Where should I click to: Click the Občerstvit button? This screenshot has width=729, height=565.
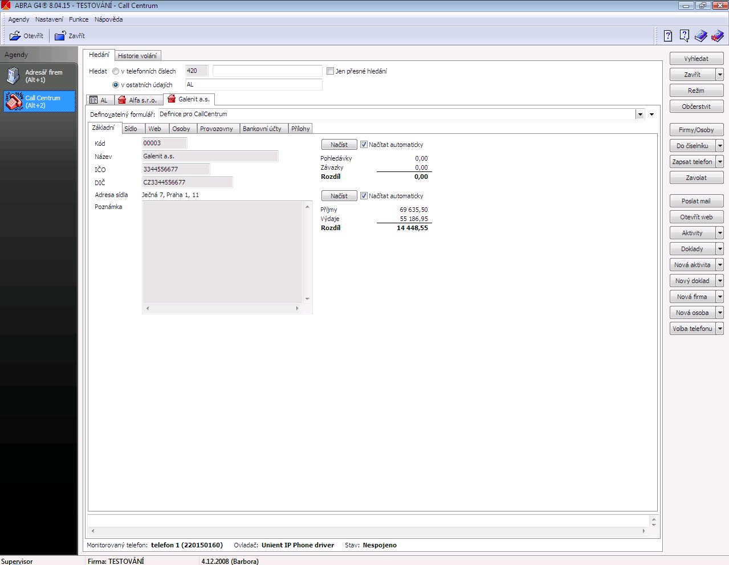pyautogui.click(x=697, y=107)
